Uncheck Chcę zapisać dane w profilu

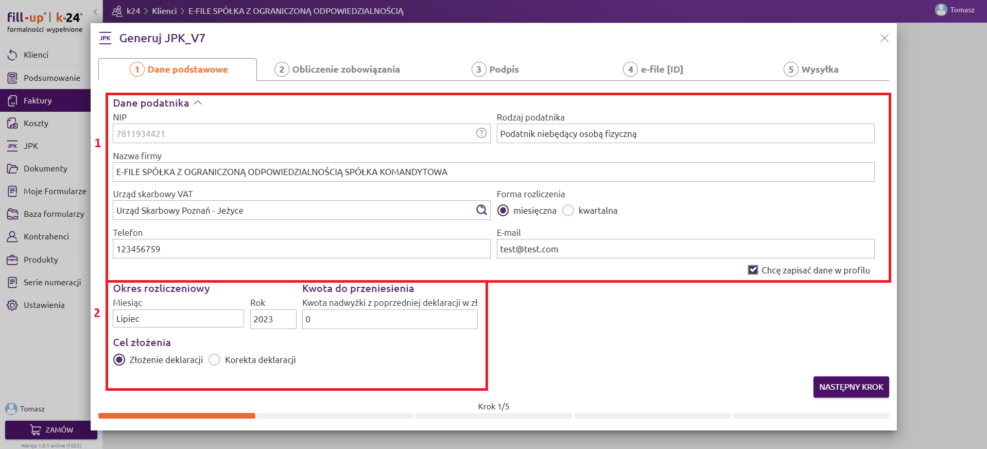pyautogui.click(x=753, y=270)
